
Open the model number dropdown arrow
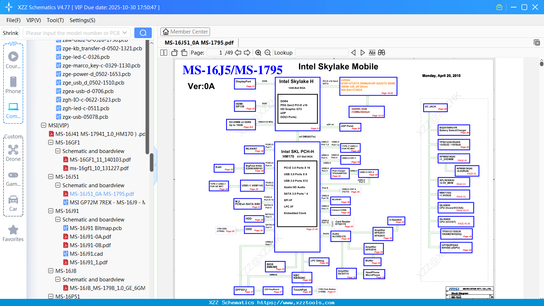[x=125, y=33]
